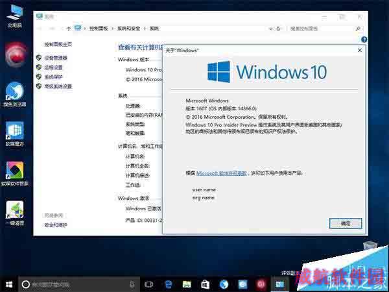
Task: Expand the address bar history dropdown
Action: [x=270, y=29]
